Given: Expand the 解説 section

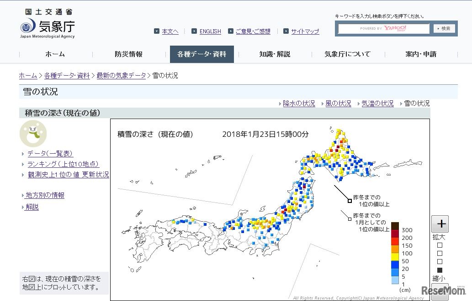Looking at the screenshot, I should click(x=32, y=207).
